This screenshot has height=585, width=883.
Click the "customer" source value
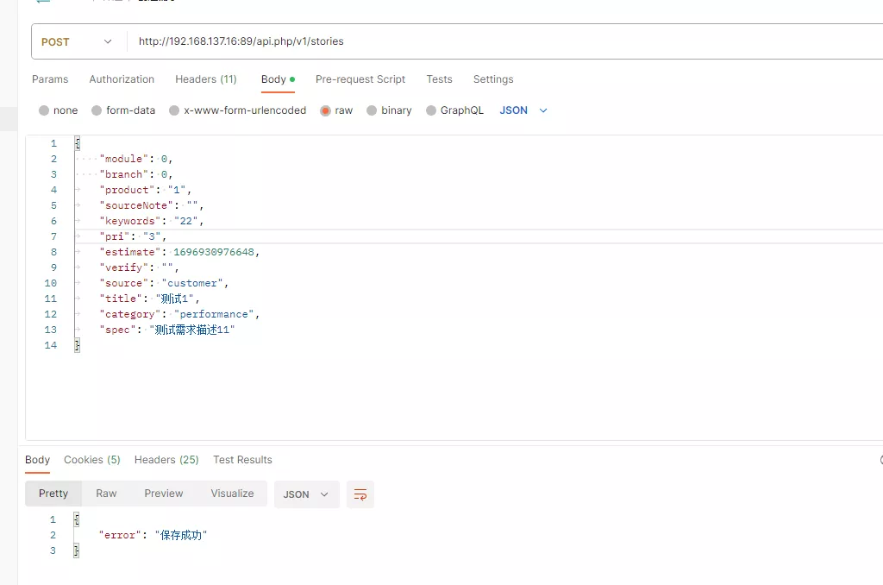[192, 284]
